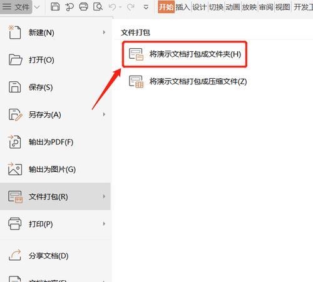Switch to the 动画 ribbon tab
The height and width of the screenshot is (282, 313).
(x=233, y=8)
